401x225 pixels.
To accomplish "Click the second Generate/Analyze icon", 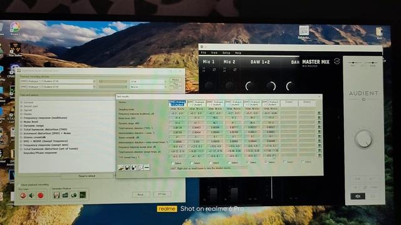I will coord(65,195).
